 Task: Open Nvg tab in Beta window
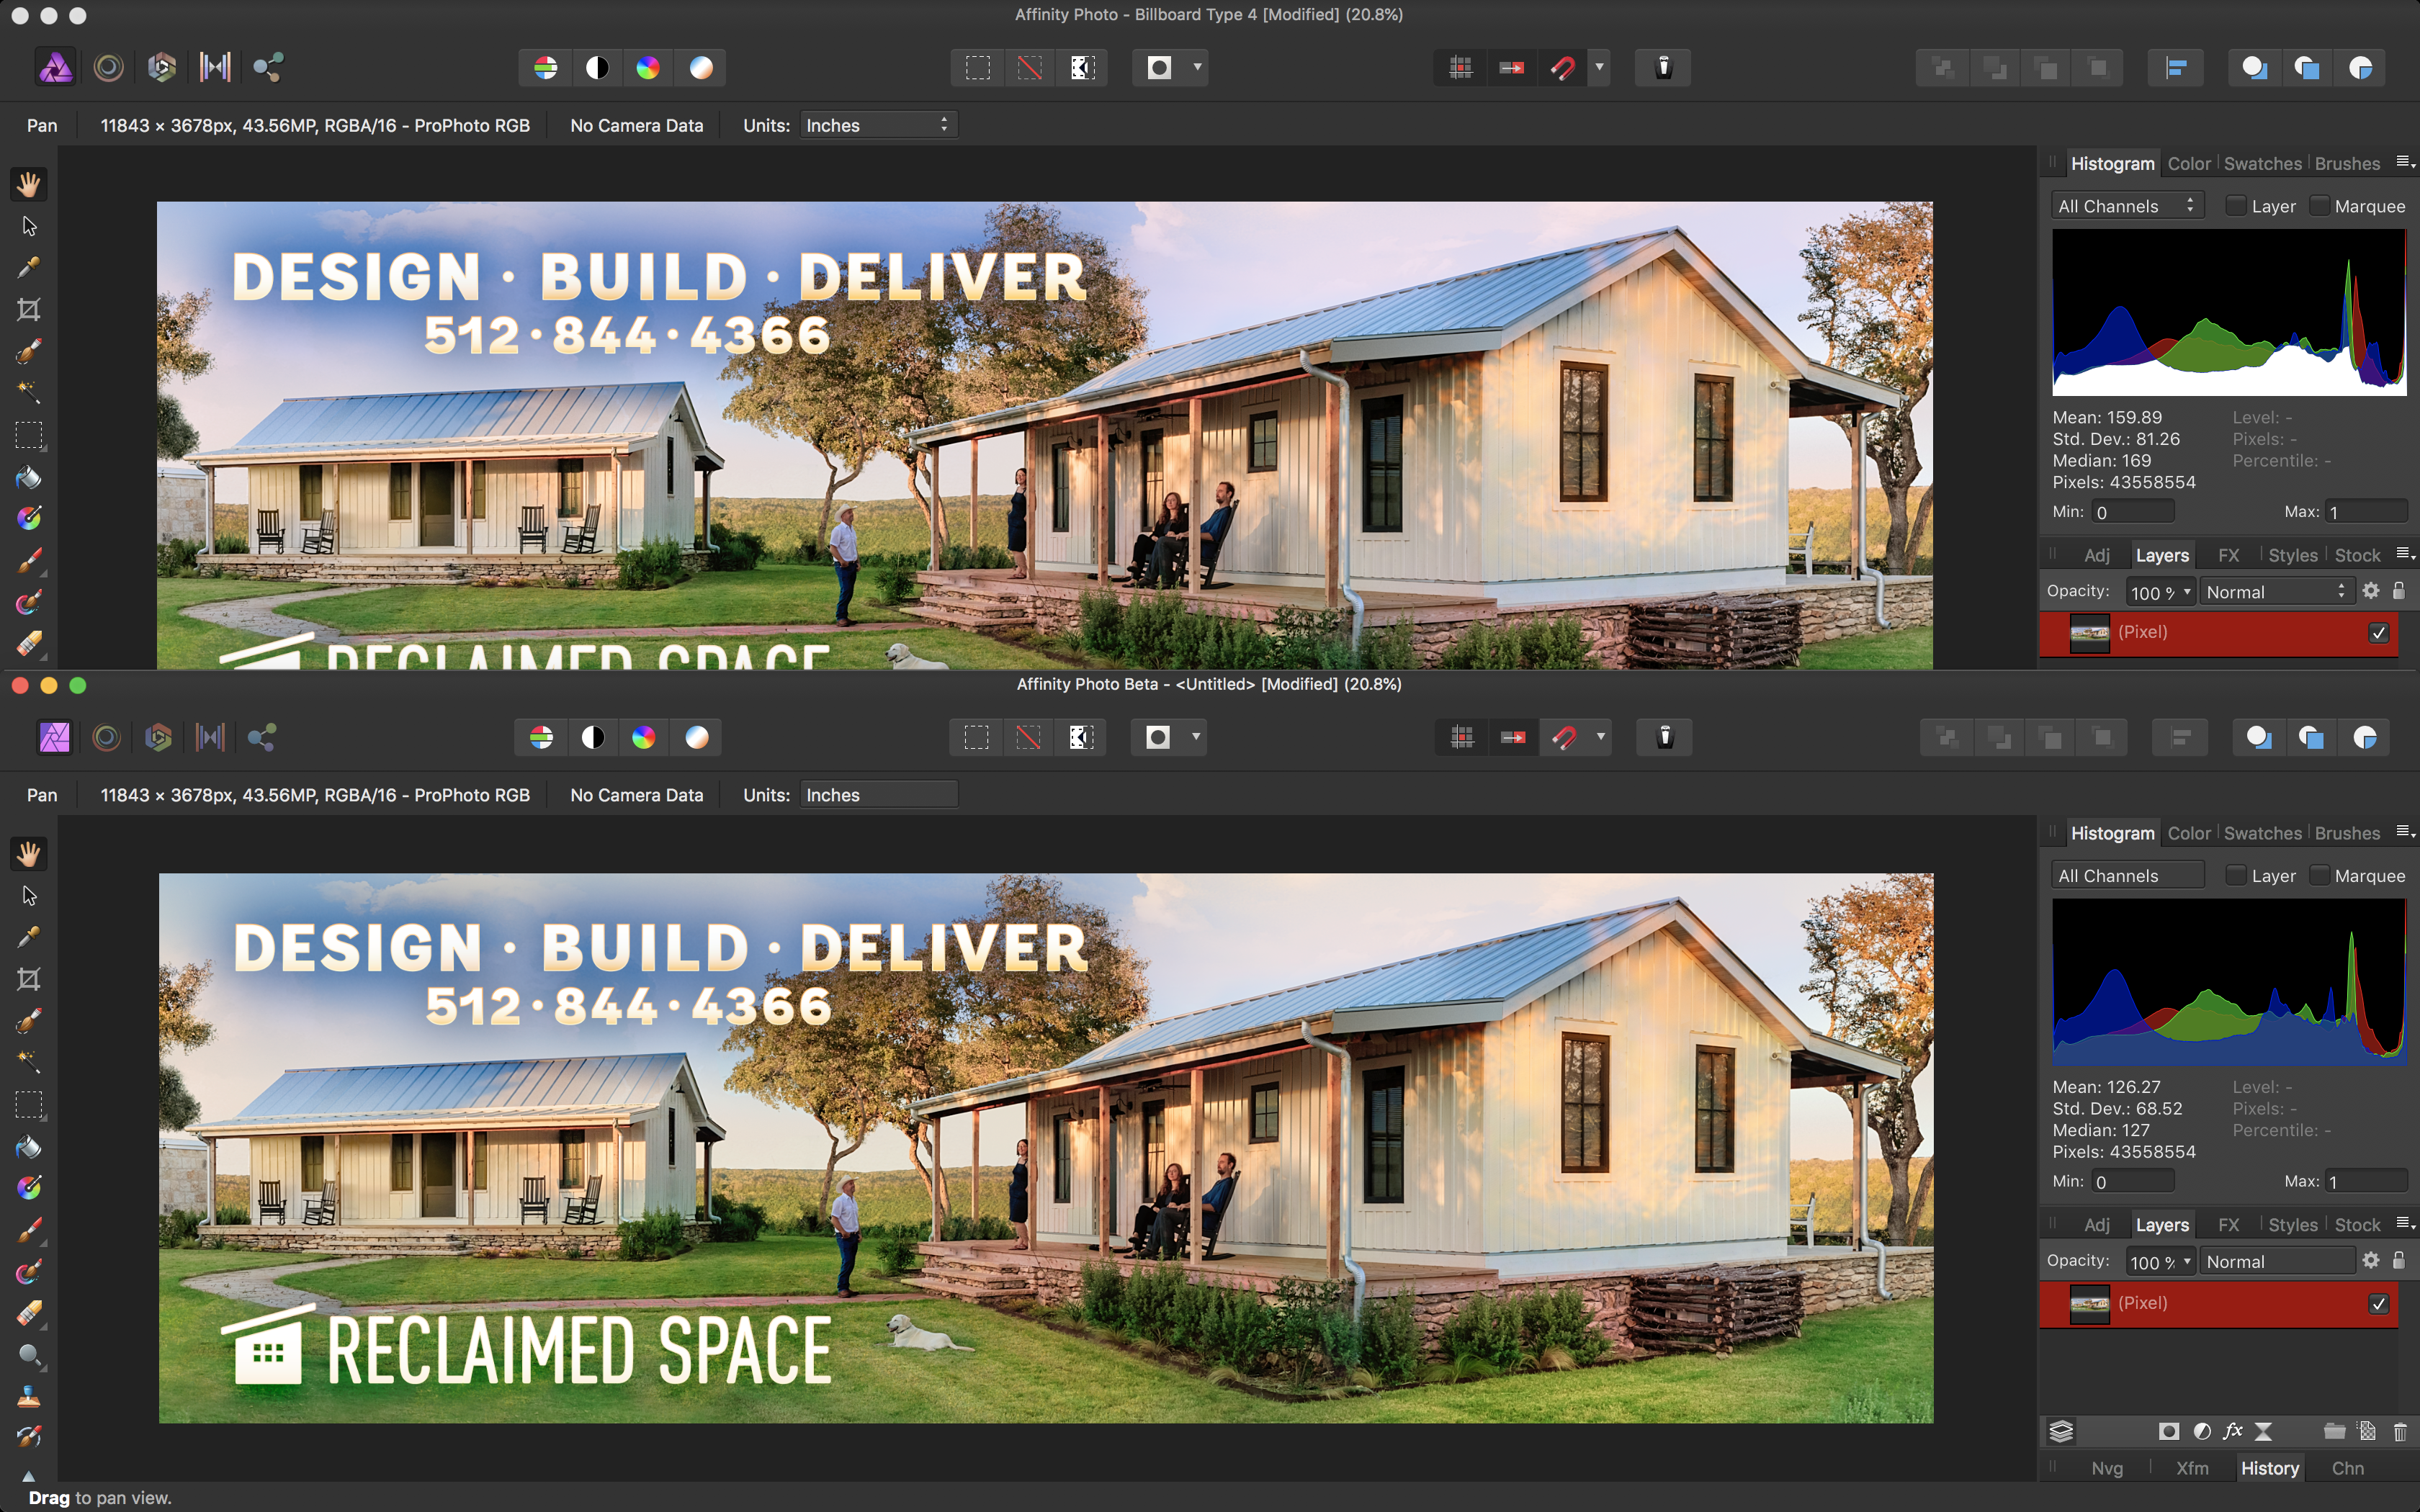(x=2107, y=1469)
